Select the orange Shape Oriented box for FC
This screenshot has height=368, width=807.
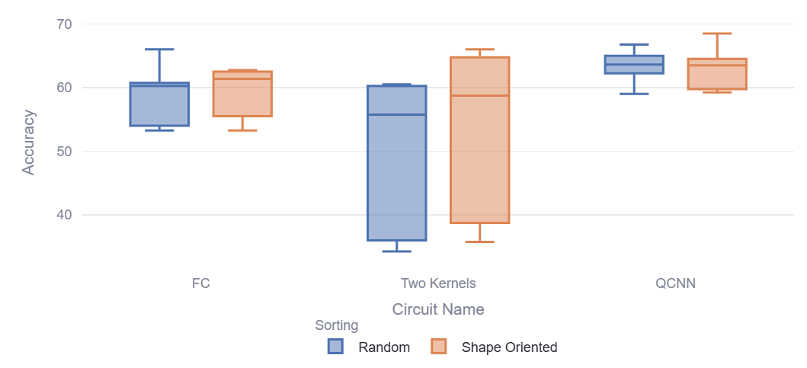[x=242, y=94]
